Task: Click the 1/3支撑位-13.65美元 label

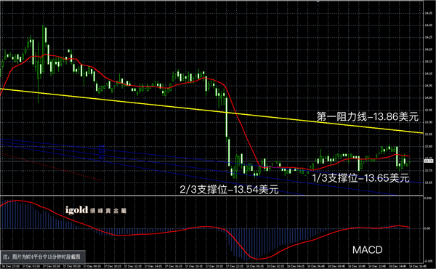Action: (x=360, y=178)
